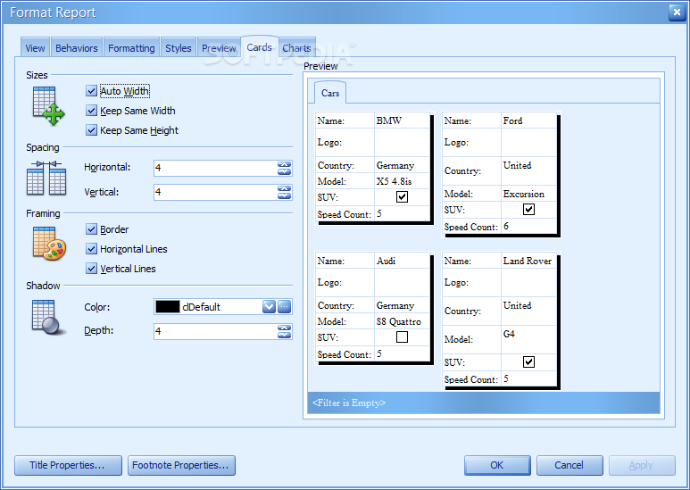The height and width of the screenshot is (490, 690).
Task: Toggle SUV checkbox on Ford card
Action: pos(528,210)
